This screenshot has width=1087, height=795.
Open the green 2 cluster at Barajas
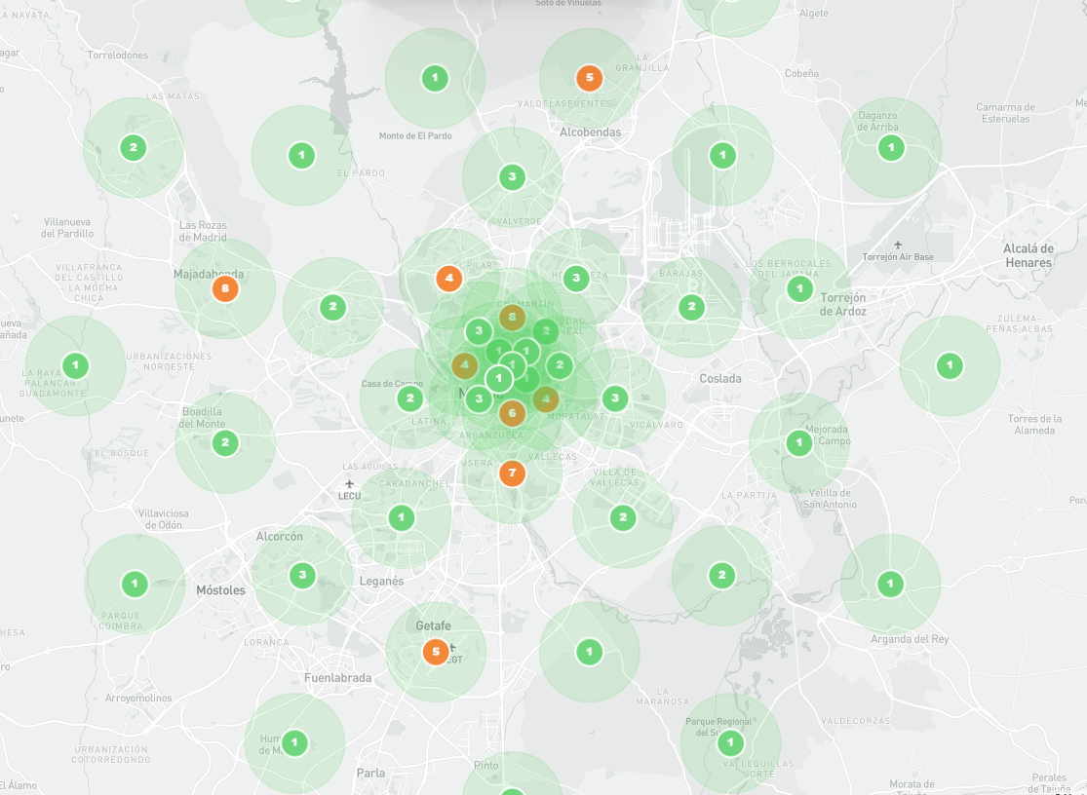tap(691, 307)
